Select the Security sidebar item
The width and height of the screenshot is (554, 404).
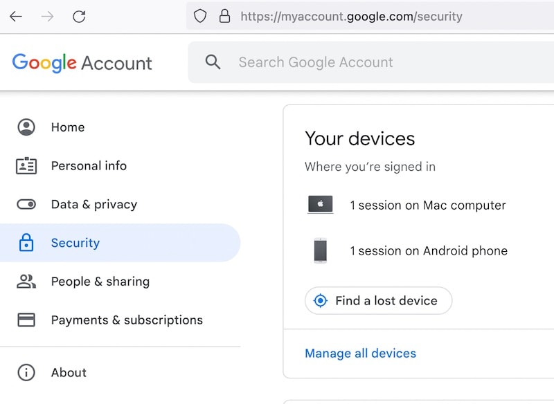tap(75, 243)
